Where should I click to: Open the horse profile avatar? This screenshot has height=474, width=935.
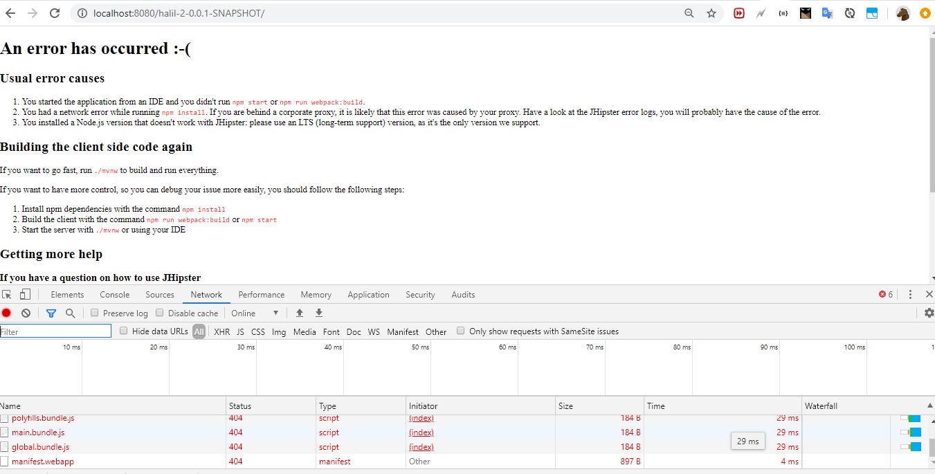902,13
